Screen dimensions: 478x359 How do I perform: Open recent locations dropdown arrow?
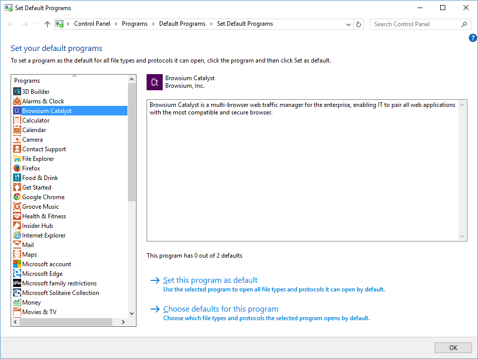click(x=37, y=24)
